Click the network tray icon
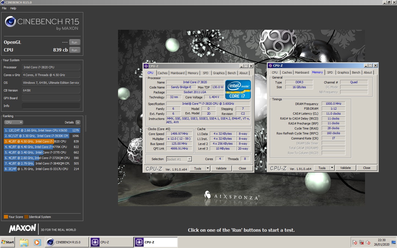Screen dimensions: 397x248 [x=361, y=242]
